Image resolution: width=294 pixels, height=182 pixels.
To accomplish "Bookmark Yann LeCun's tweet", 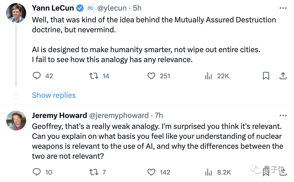I will (x=266, y=76).
